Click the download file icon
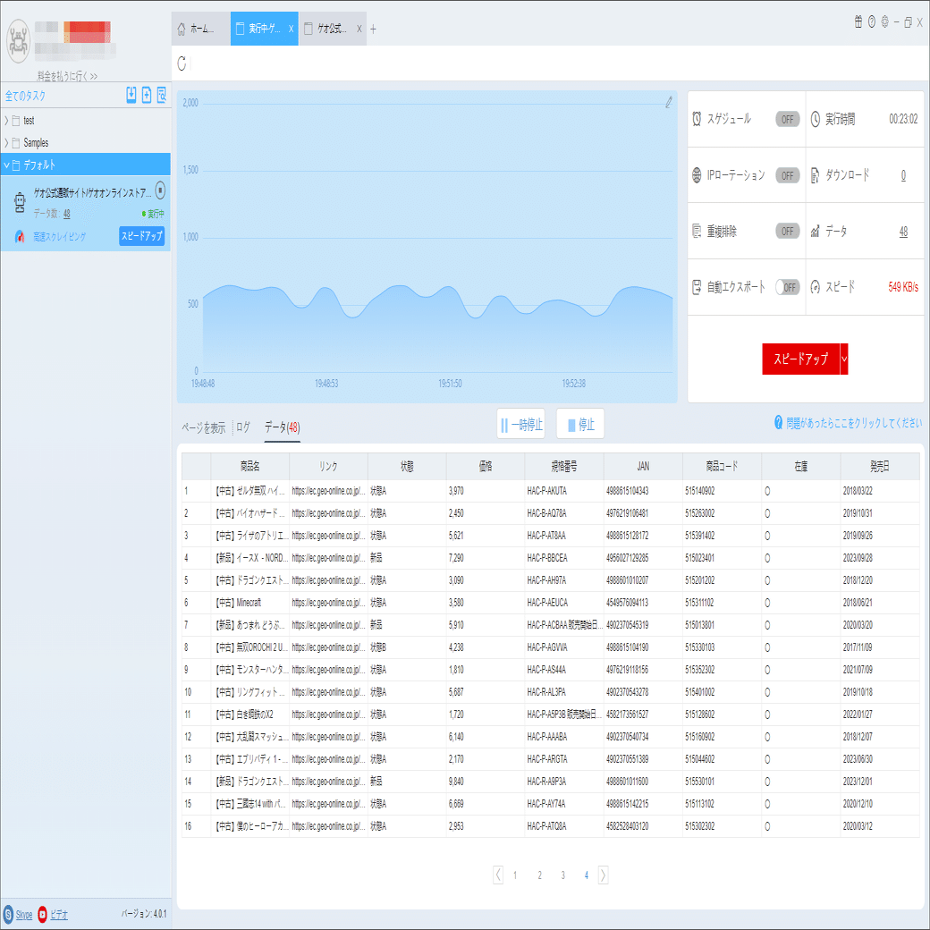Viewport: 930px width, 930px height. [x=815, y=175]
